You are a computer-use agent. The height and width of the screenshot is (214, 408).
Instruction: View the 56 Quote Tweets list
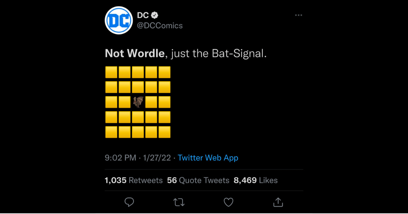tap(198, 180)
